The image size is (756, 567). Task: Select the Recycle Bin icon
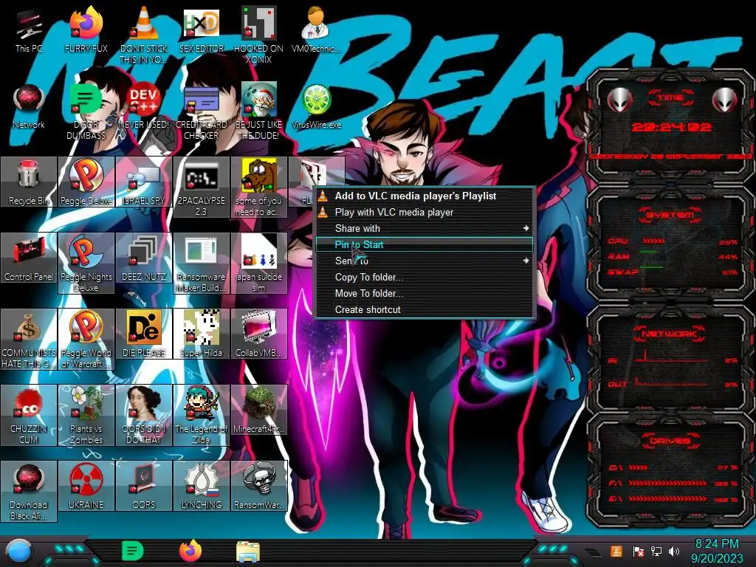click(29, 182)
